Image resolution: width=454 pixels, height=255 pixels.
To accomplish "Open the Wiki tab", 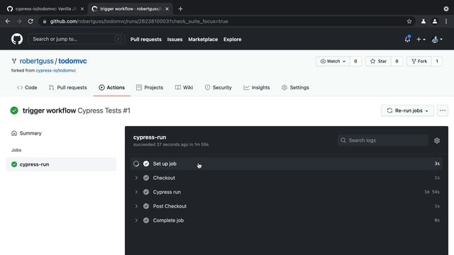I will click(184, 87).
